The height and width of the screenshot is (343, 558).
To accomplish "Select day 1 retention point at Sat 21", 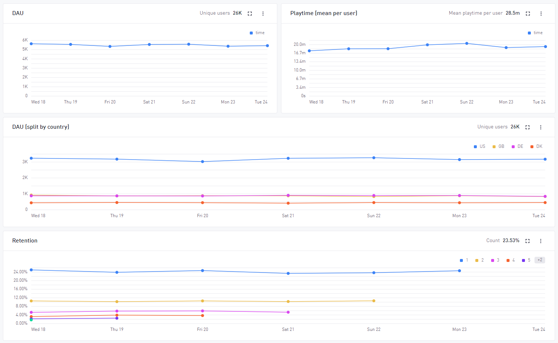I will [x=288, y=273].
